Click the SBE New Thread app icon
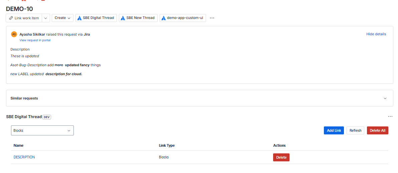This screenshot has height=173, width=398. click(123, 18)
